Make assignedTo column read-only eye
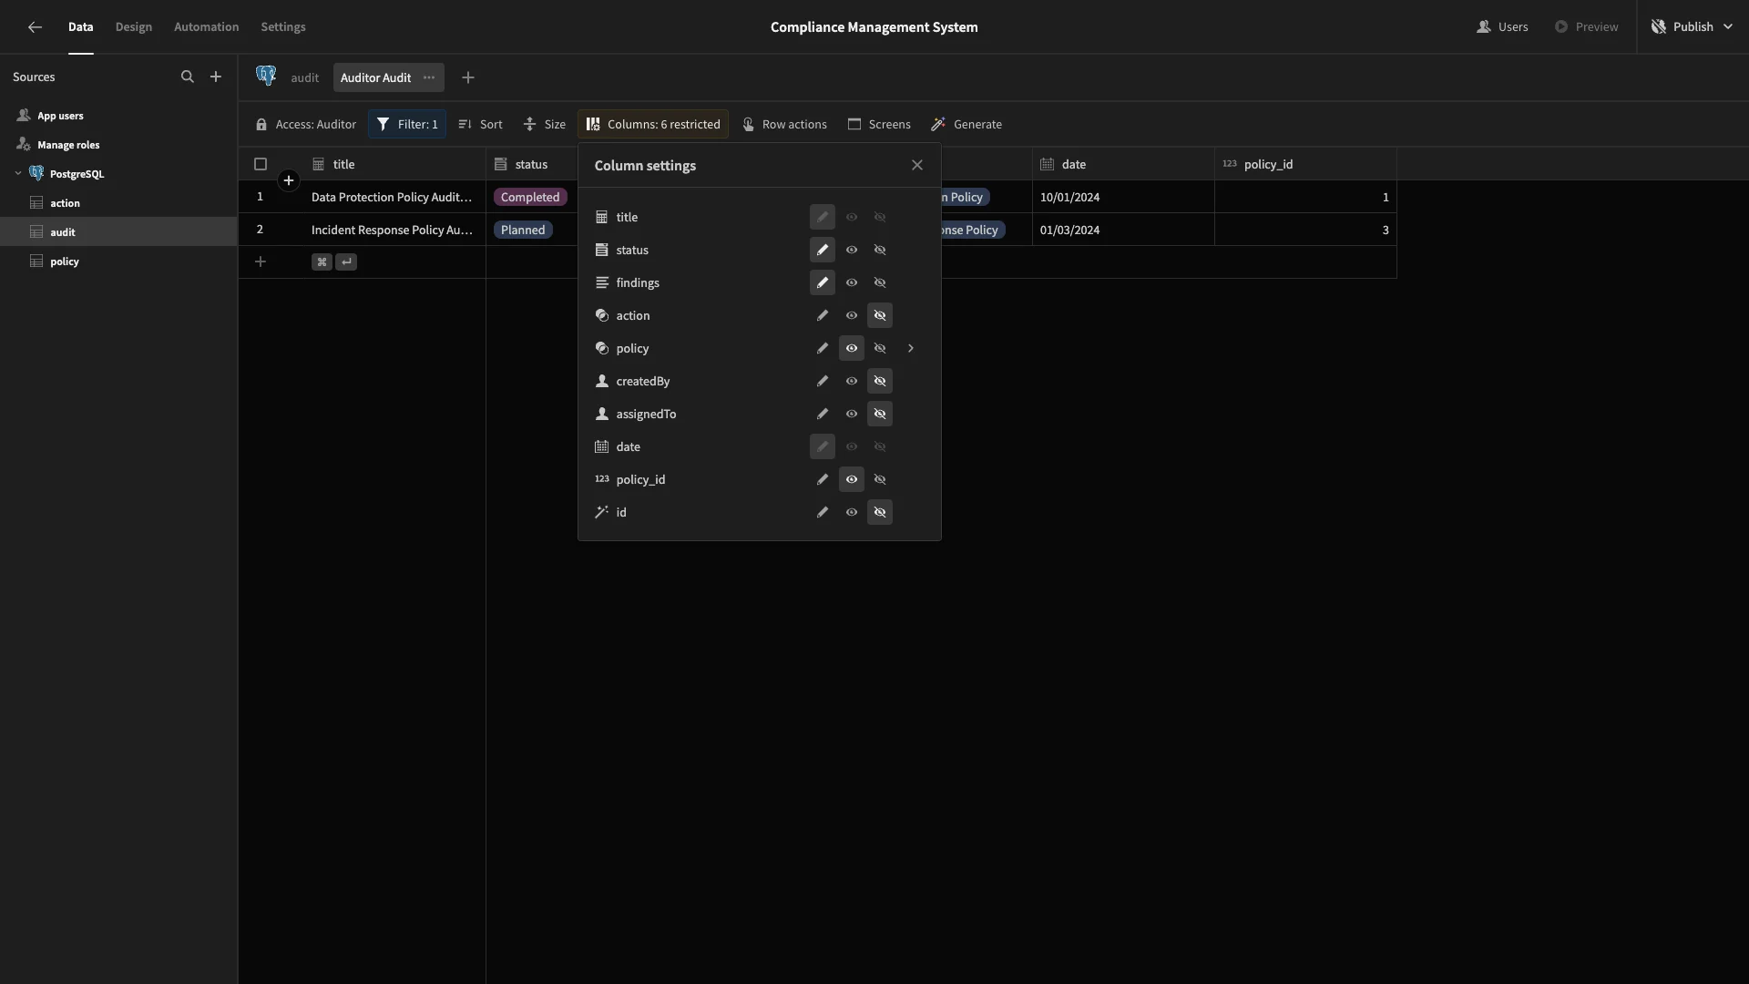 (852, 414)
